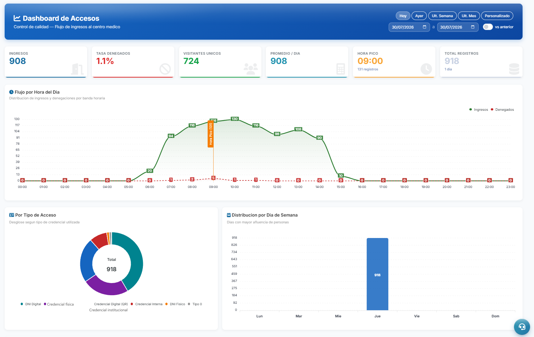Click the Dom label on the weekday axis

495,316
